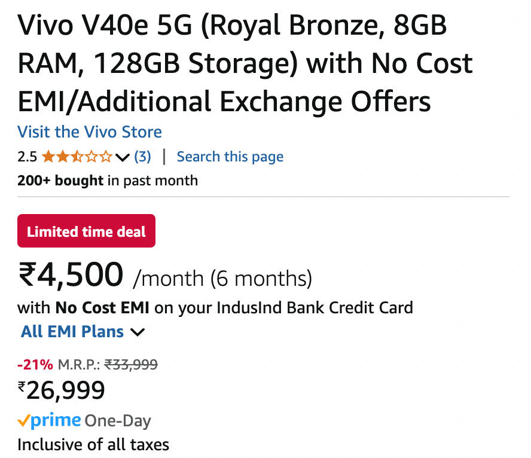This screenshot has height=458, width=531.
Task: Expand the ratings chevron beside stars
Action: point(123,158)
